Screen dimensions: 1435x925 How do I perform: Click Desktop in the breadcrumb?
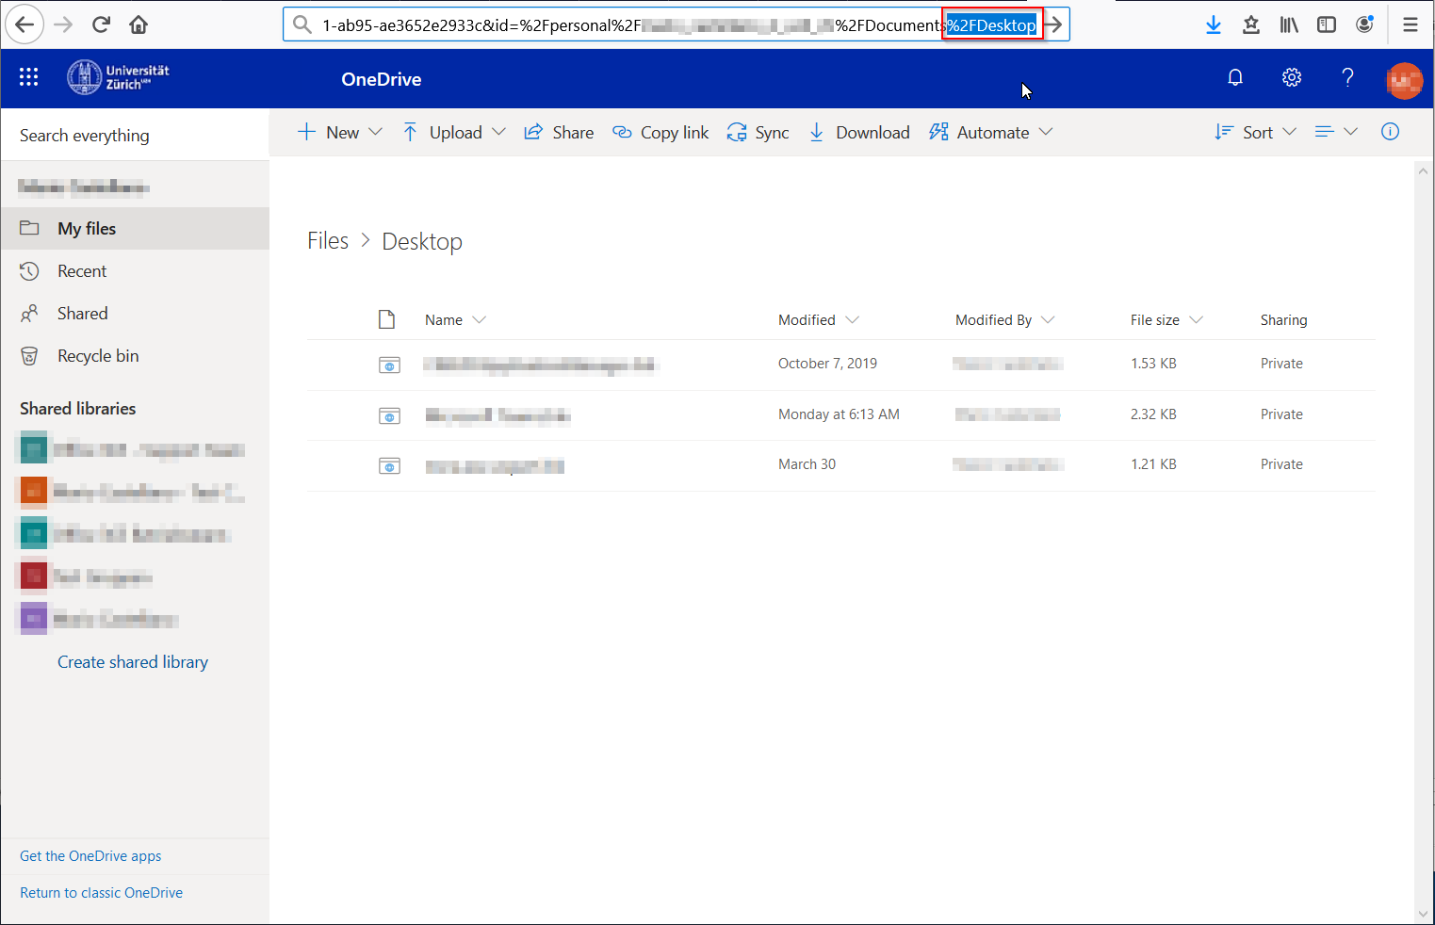pos(422,242)
